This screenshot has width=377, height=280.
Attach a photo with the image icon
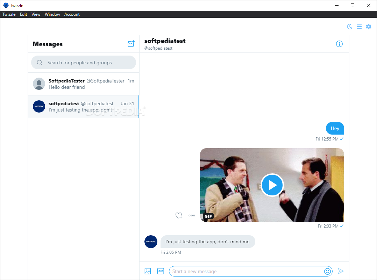pos(148,271)
